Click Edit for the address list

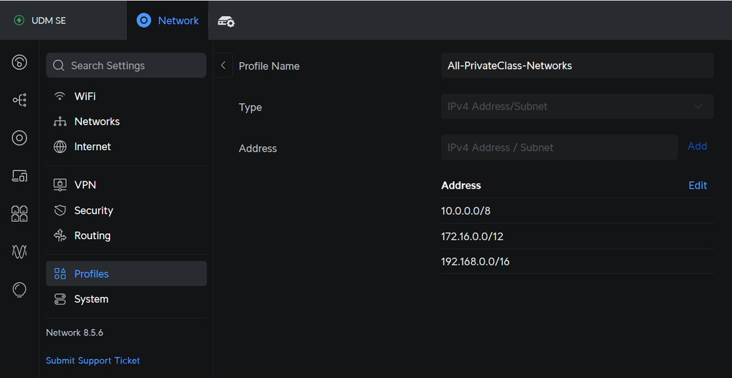pos(698,186)
